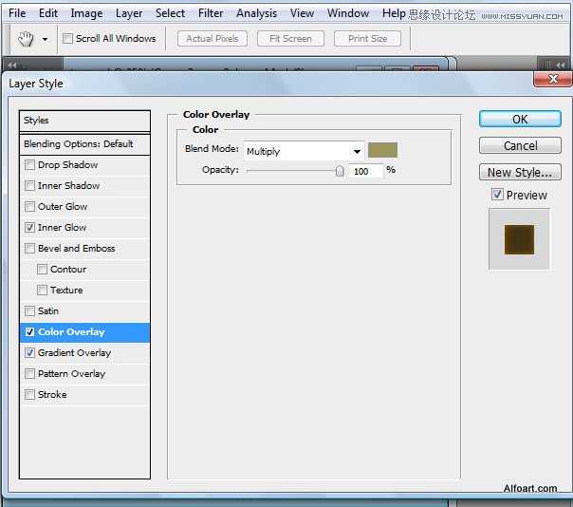Click the Opacity value field
This screenshot has width=573, height=507.
[x=365, y=171]
